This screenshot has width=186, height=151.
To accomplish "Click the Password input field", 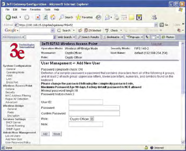I will pos(94,108).
